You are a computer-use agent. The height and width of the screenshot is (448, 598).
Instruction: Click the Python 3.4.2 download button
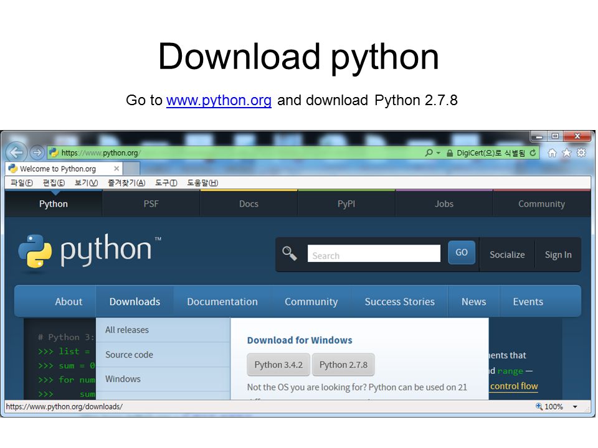[278, 365]
